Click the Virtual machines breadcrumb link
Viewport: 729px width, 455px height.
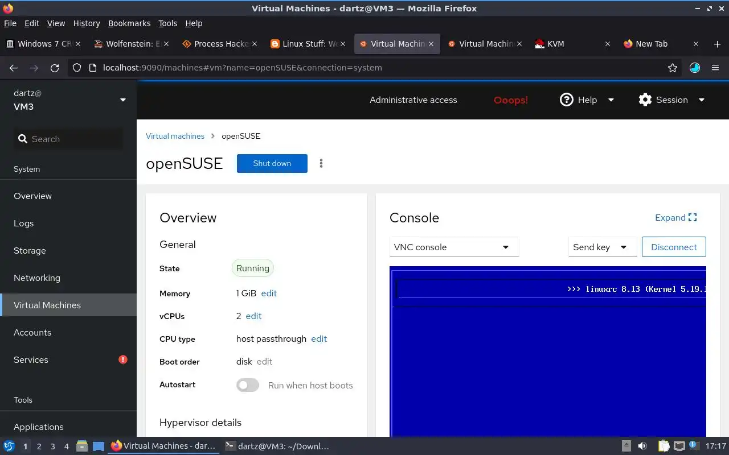pyautogui.click(x=175, y=136)
